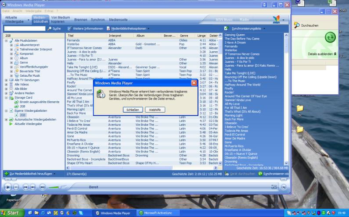Viewport: 349px width, 217px height.
Task: Select the Drowning track in the library
Action: (x=142, y=156)
